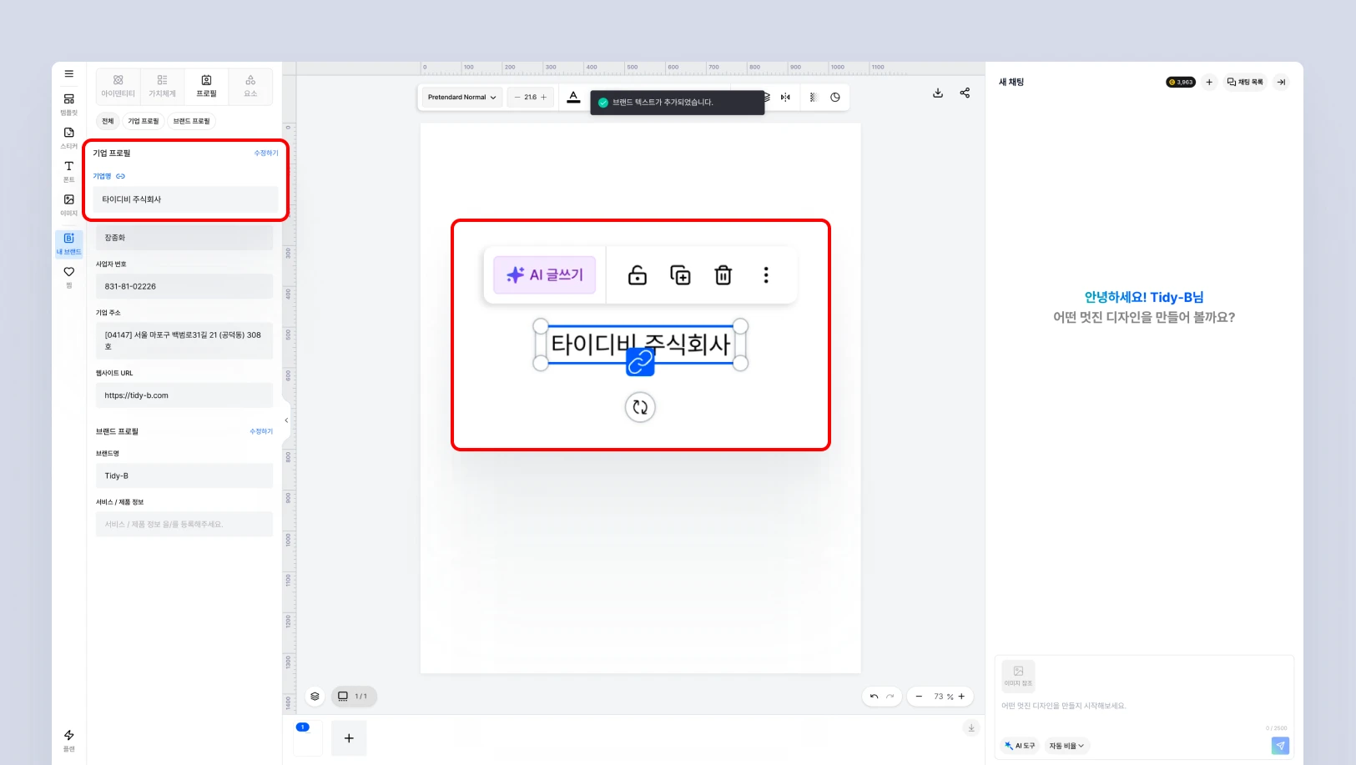Image resolution: width=1356 pixels, height=765 pixels.
Task: Decrease font size with minus button
Action: pyautogui.click(x=517, y=98)
